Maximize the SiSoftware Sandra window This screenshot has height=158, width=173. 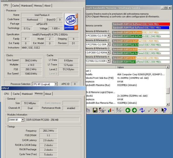[x=166, y=8]
